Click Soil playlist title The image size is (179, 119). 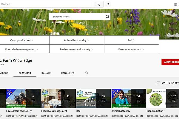tap(78, 111)
